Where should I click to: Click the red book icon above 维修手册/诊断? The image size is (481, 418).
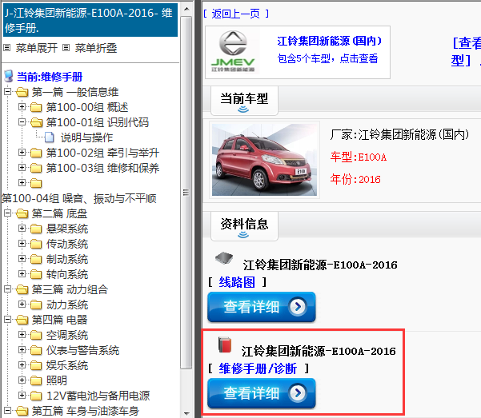(225, 344)
